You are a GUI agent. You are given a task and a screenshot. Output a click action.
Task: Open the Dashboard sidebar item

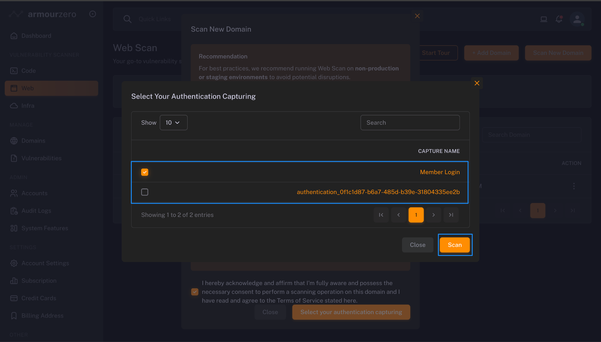(36, 36)
